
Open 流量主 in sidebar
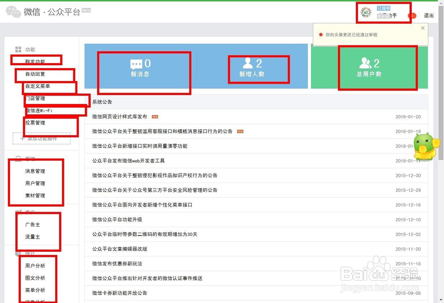[x=32, y=237]
